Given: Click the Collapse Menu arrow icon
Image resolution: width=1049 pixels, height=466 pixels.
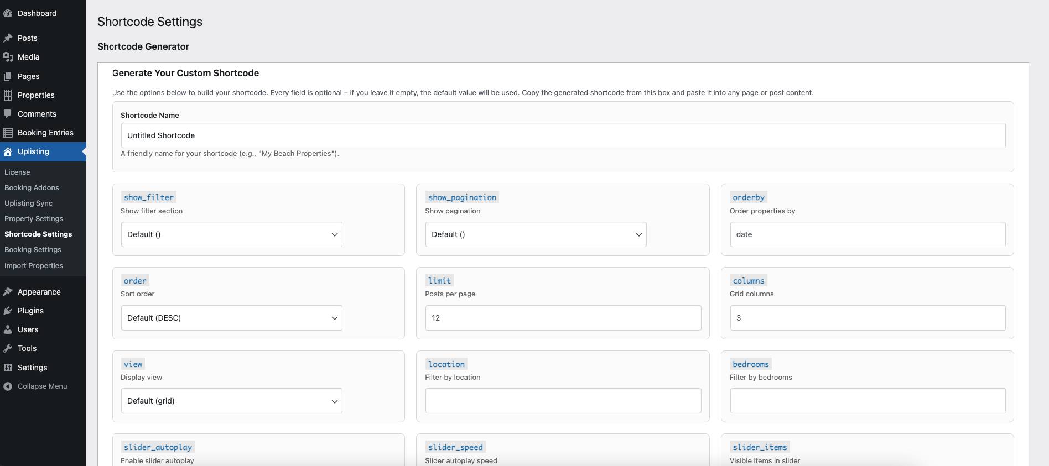Looking at the screenshot, I should point(8,386).
